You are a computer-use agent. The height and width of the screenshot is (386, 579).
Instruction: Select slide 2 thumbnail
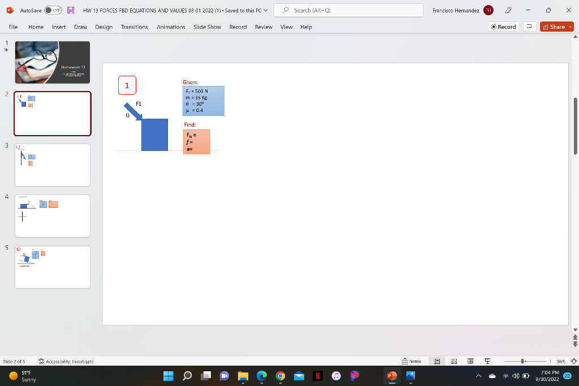(x=53, y=114)
